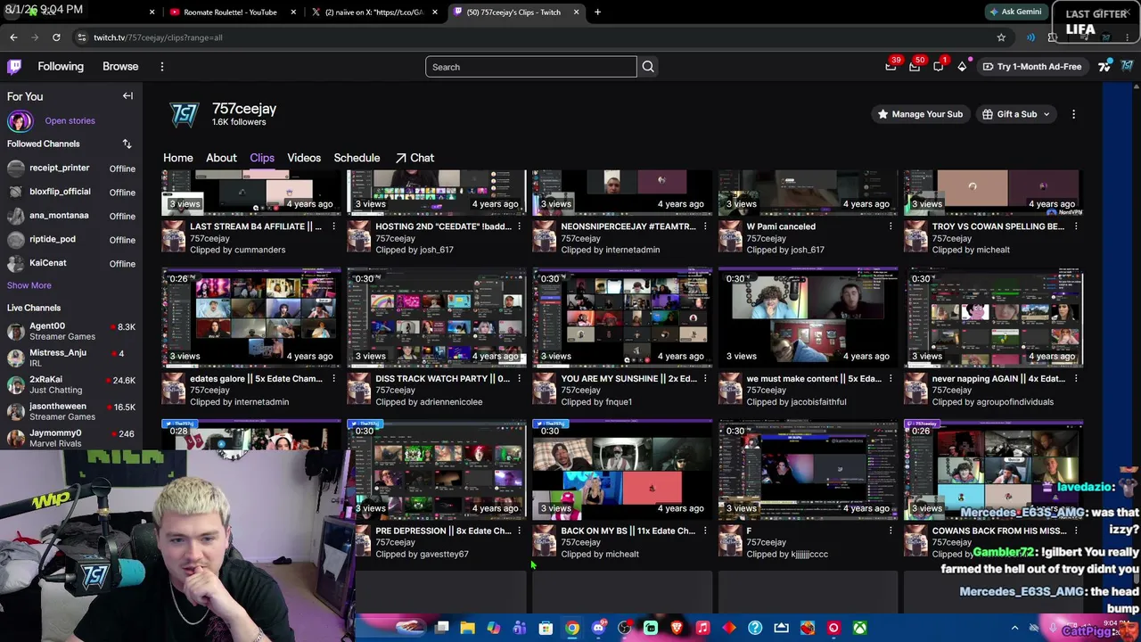
Task: Open live channel 2xRaKai in sidebar
Action: click(71, 385)
